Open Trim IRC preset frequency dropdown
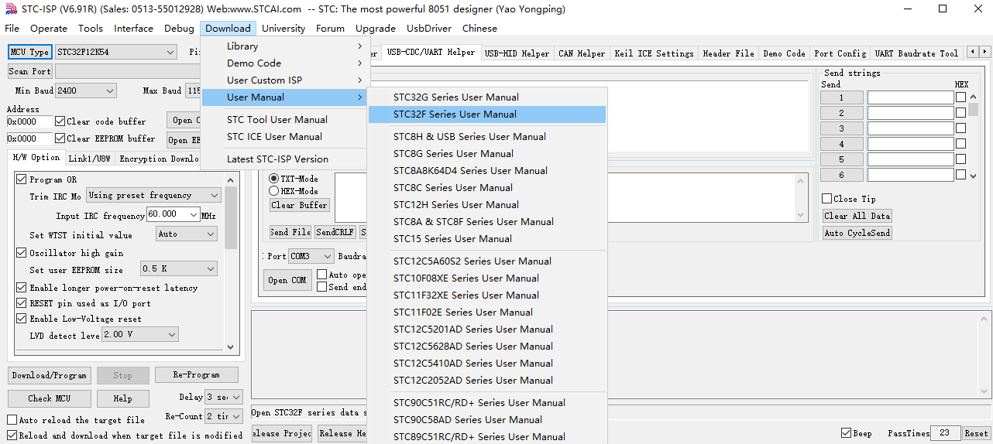 coord(154,196)
